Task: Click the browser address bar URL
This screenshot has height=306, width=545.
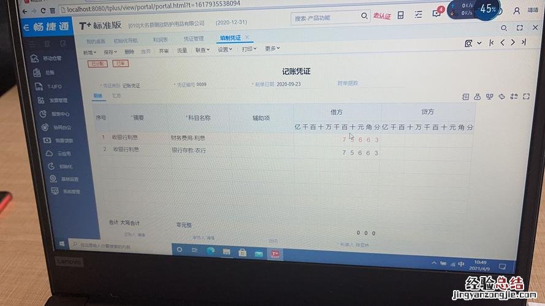Action: [153, 7]
